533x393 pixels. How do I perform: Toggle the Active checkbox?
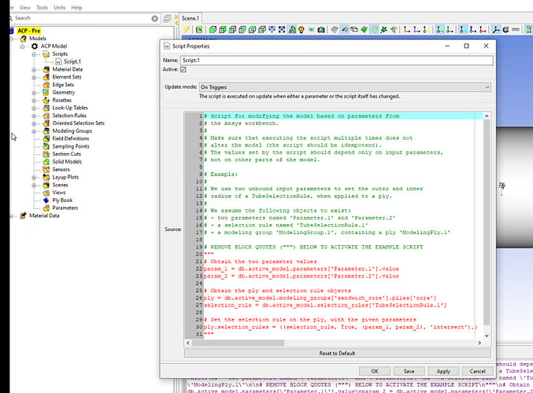[x=183, y=70]
